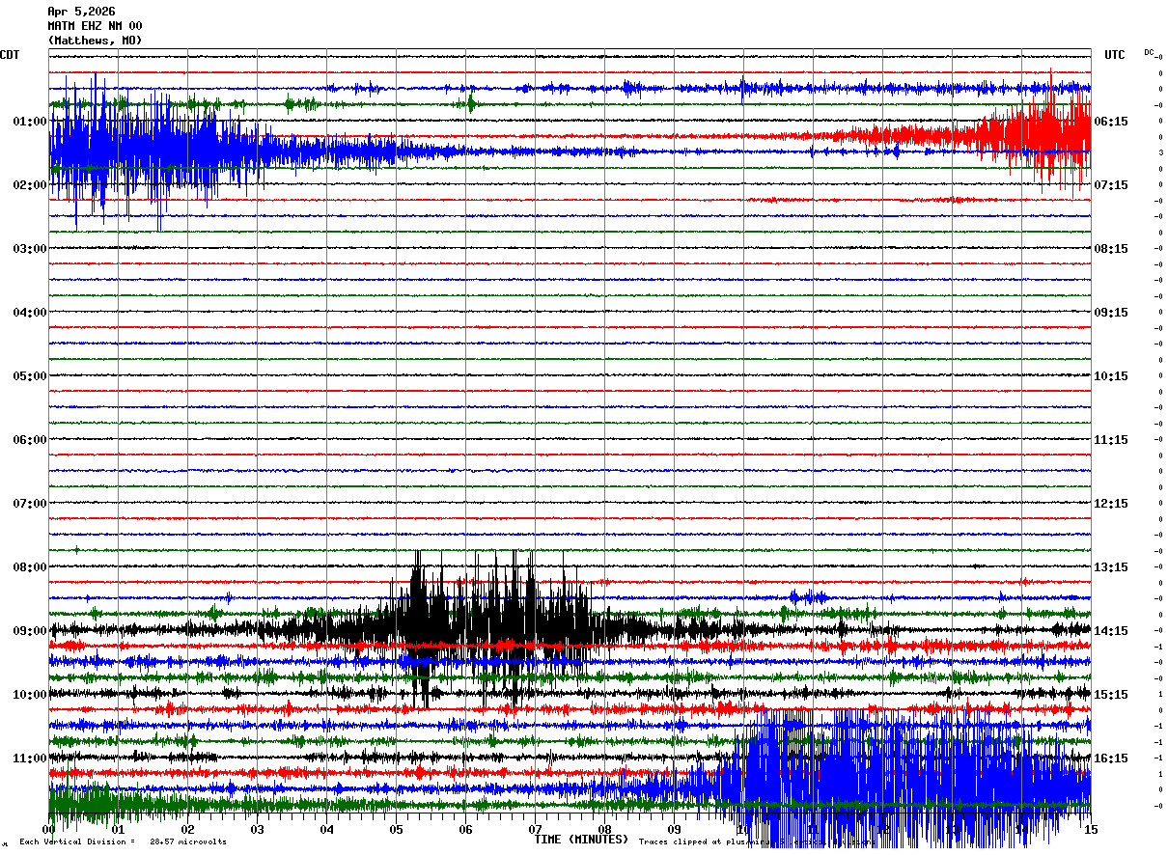Viewport: 1168px width, 855px height.
Task: Click minute tick 04 on the time axis
Action: click(326, 830)
